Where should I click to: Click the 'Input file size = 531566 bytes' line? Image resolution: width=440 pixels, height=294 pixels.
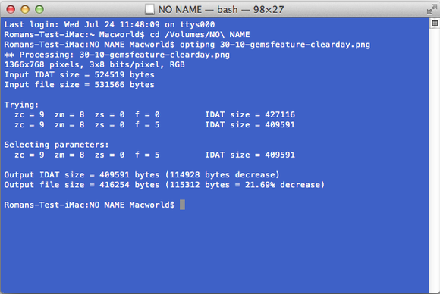pyautogui.click(x=79, y=85)
